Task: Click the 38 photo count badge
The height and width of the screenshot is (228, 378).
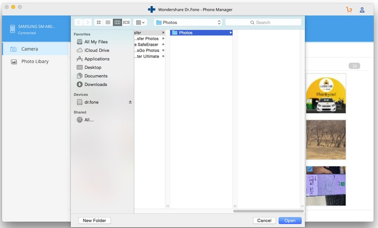Action: click(x=354, y=66)
